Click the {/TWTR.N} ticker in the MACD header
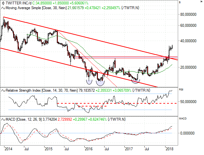204x155 pixels. click(117, 119)
